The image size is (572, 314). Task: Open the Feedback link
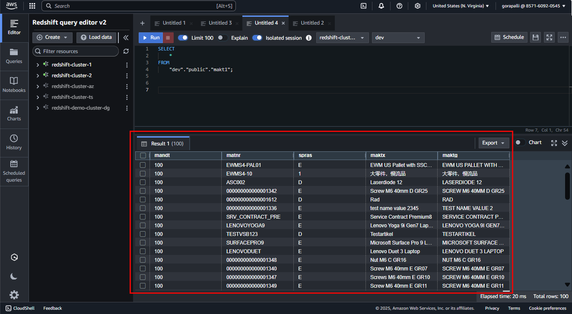(53, 308)
